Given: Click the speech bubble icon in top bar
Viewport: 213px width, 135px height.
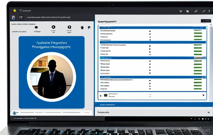Looking at the screenshot, I should pyautogui.click(x=21, y=10).
